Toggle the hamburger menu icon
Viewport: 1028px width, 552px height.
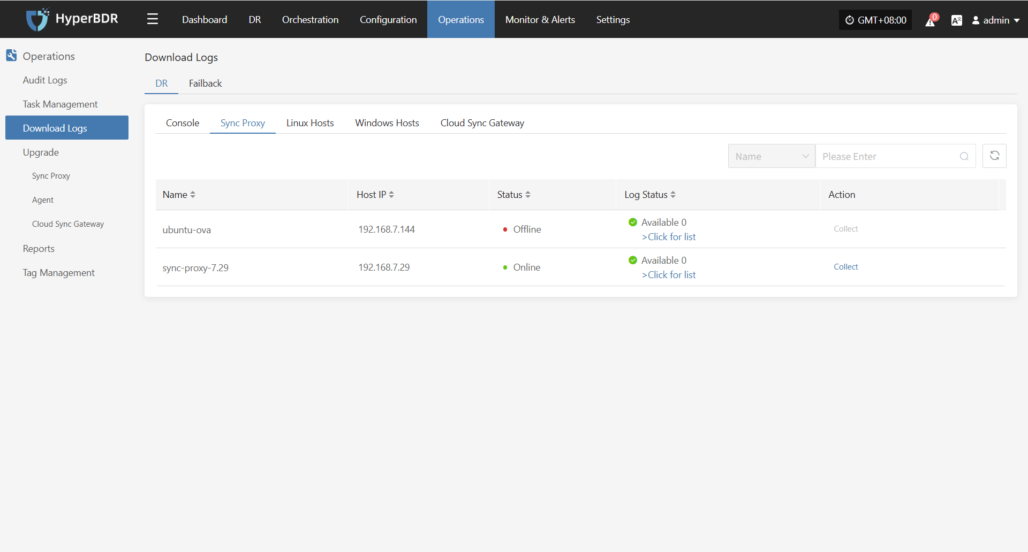click(153, 19)
